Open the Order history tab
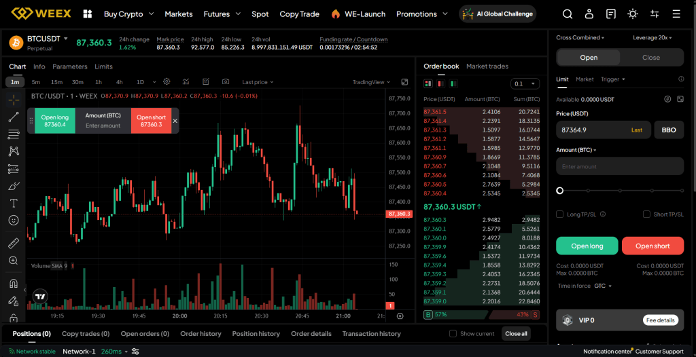 click(x=201, y=333)
